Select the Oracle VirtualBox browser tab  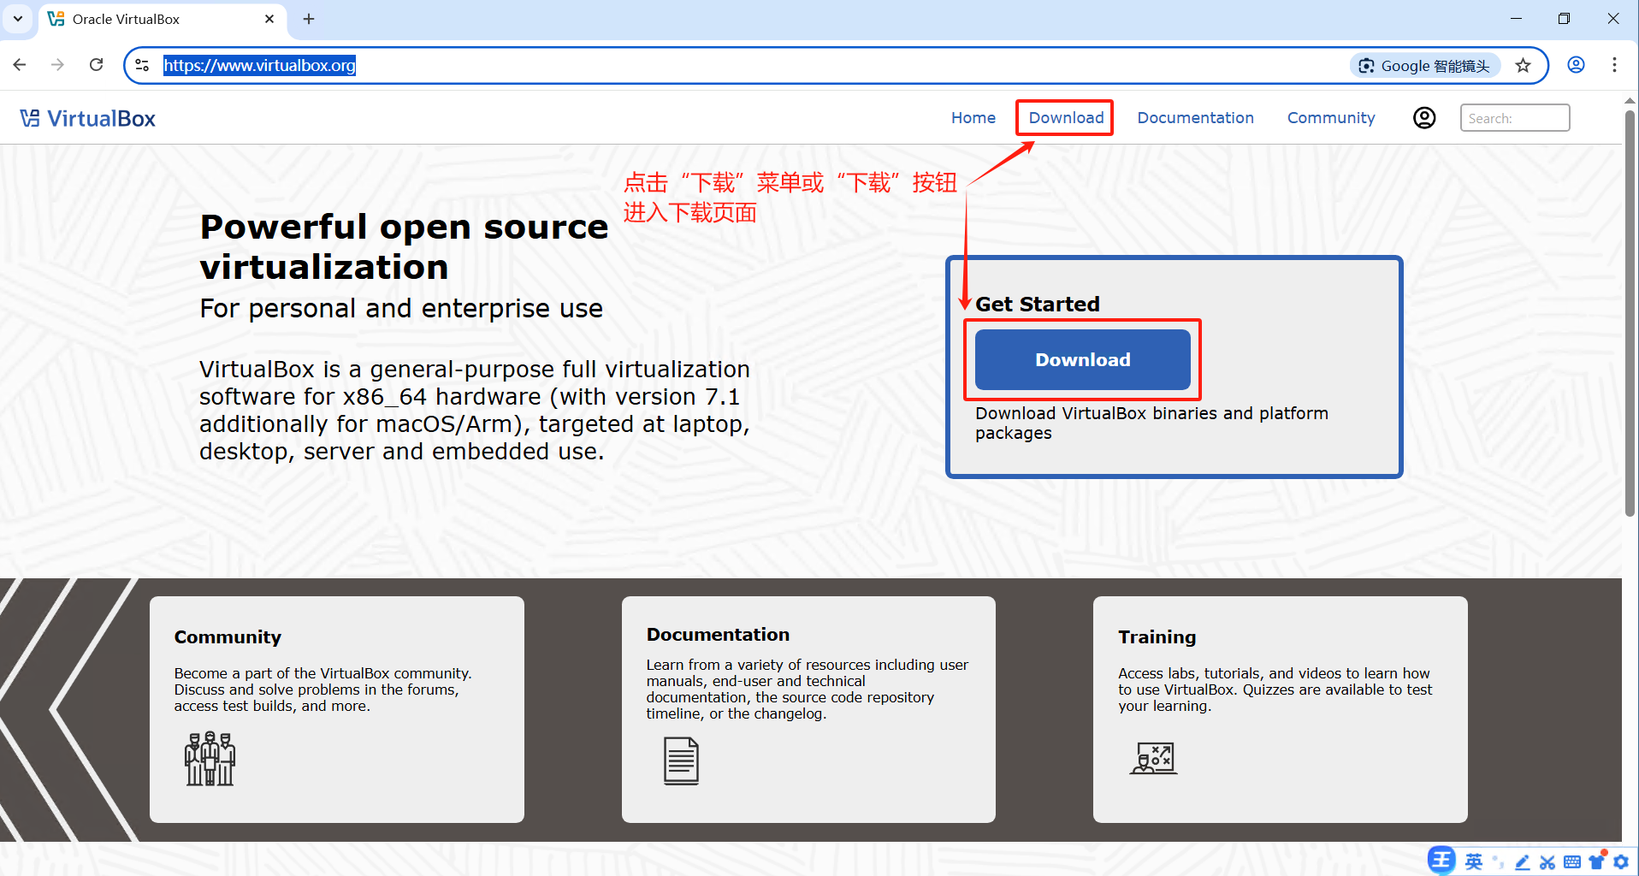tap(163, 19)
